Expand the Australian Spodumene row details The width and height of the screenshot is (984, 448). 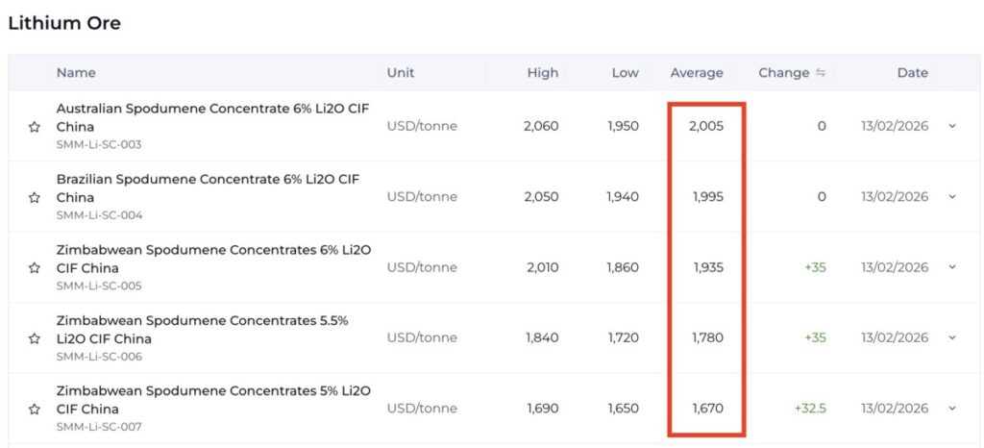[x=952, y=126]
